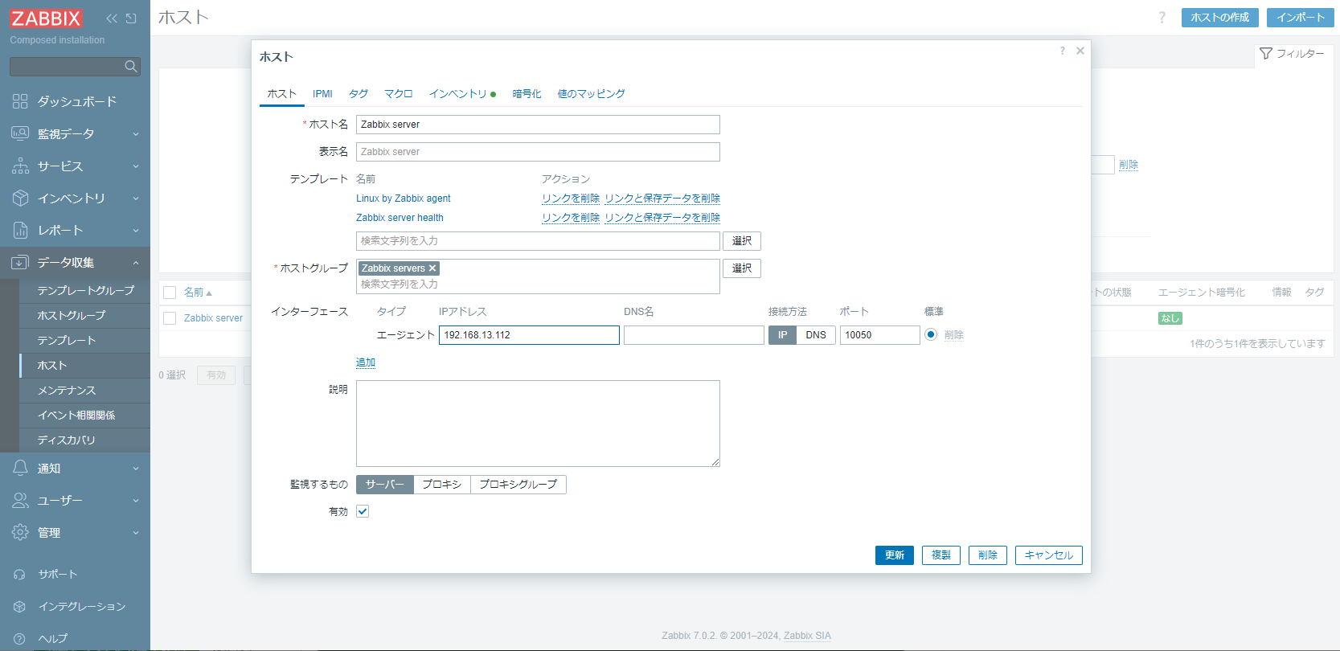Click the サービス services icon
The height and width of the screenshot is (651, 1340).
[20, 166]
